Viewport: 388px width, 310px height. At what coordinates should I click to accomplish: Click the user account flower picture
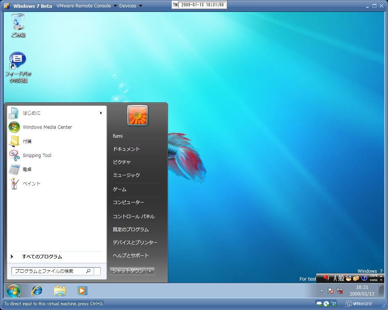[x=138, y=115]
